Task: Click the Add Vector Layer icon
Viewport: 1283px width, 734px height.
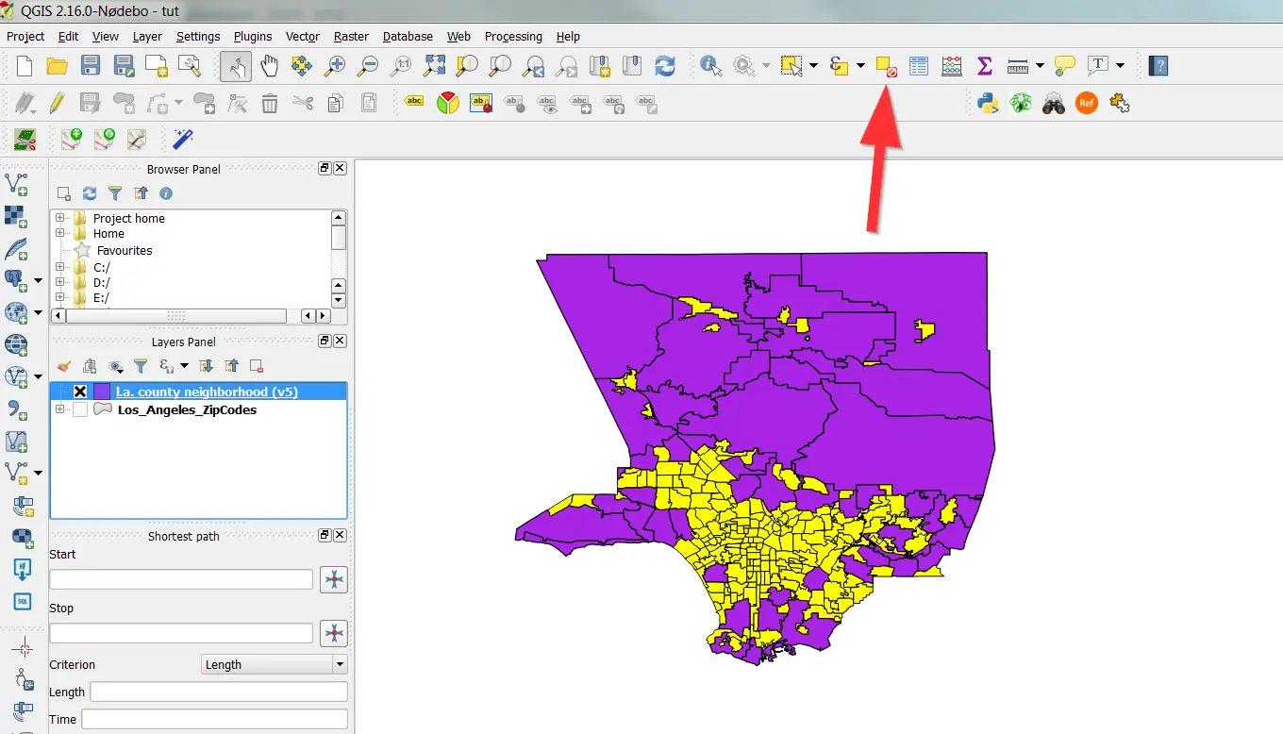Action: (17, 182)
